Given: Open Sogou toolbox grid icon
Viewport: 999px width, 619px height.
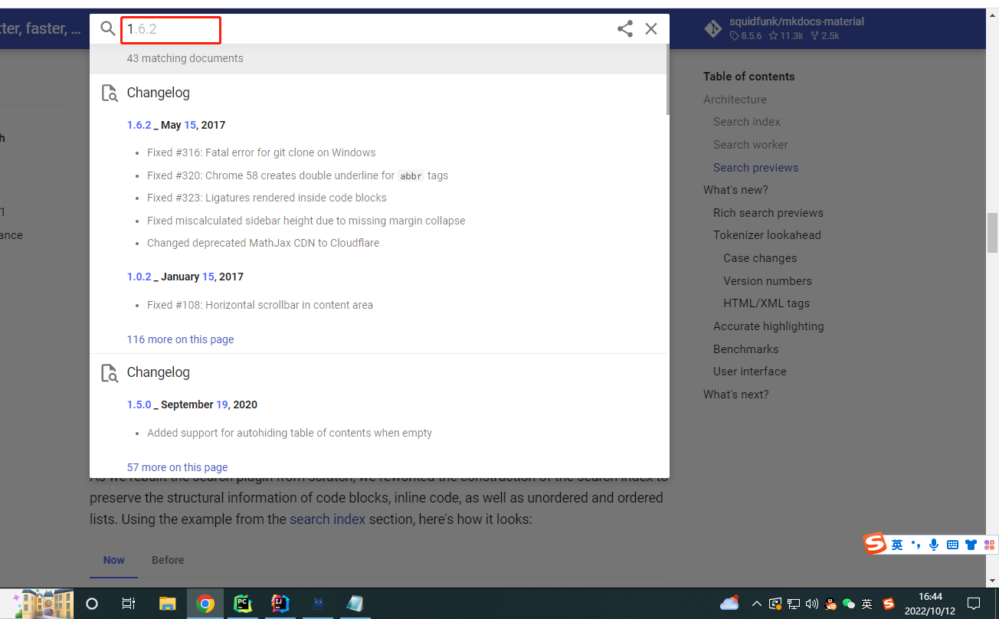Looking at the screenshot, I should coord(989,545).
